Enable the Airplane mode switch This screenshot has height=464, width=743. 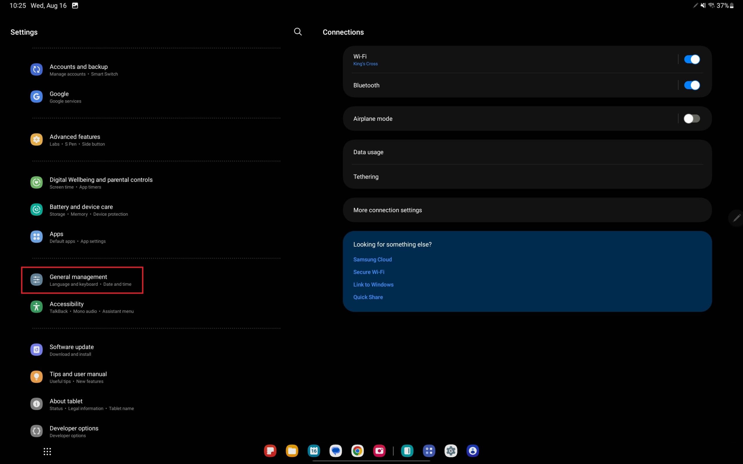pyautogui.click(x=692, y=118)
